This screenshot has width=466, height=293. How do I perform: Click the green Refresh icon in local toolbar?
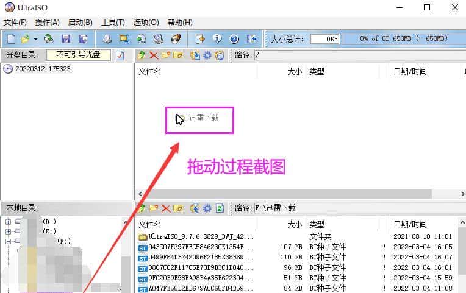click(x=220, y=208)
